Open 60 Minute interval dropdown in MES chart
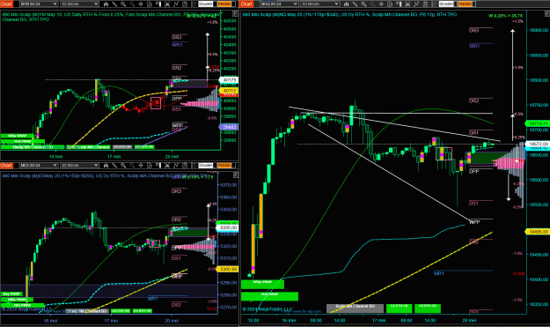 pyautogui.click(x=79, y=165)
